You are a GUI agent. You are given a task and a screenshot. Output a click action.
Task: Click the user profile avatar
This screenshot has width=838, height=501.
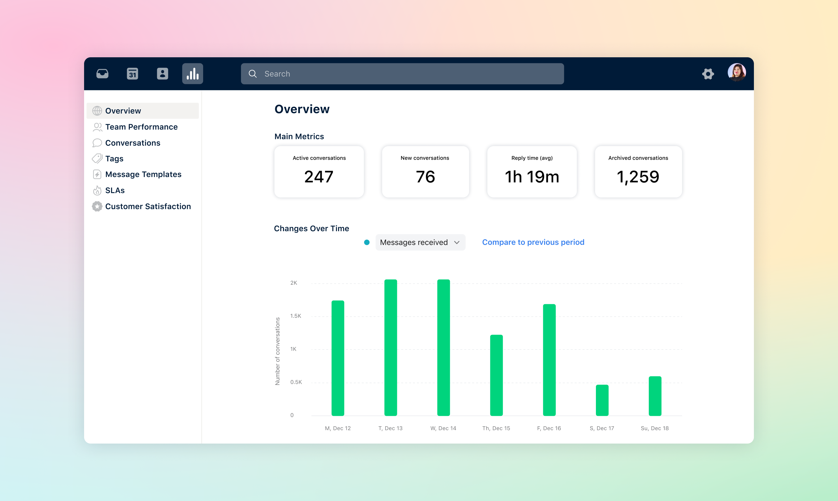[x=736, y=72]
